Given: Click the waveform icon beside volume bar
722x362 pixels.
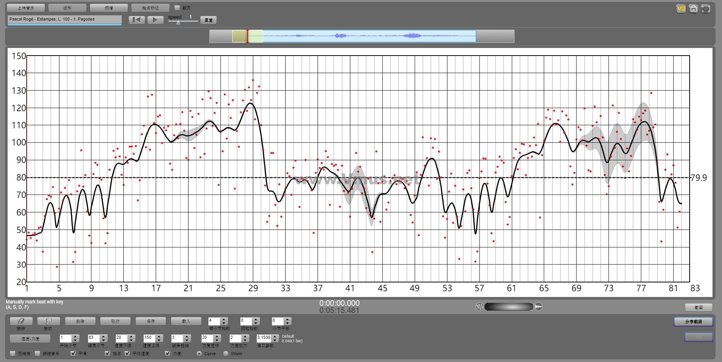Looking at the screenshot, I should pos(479,306).
